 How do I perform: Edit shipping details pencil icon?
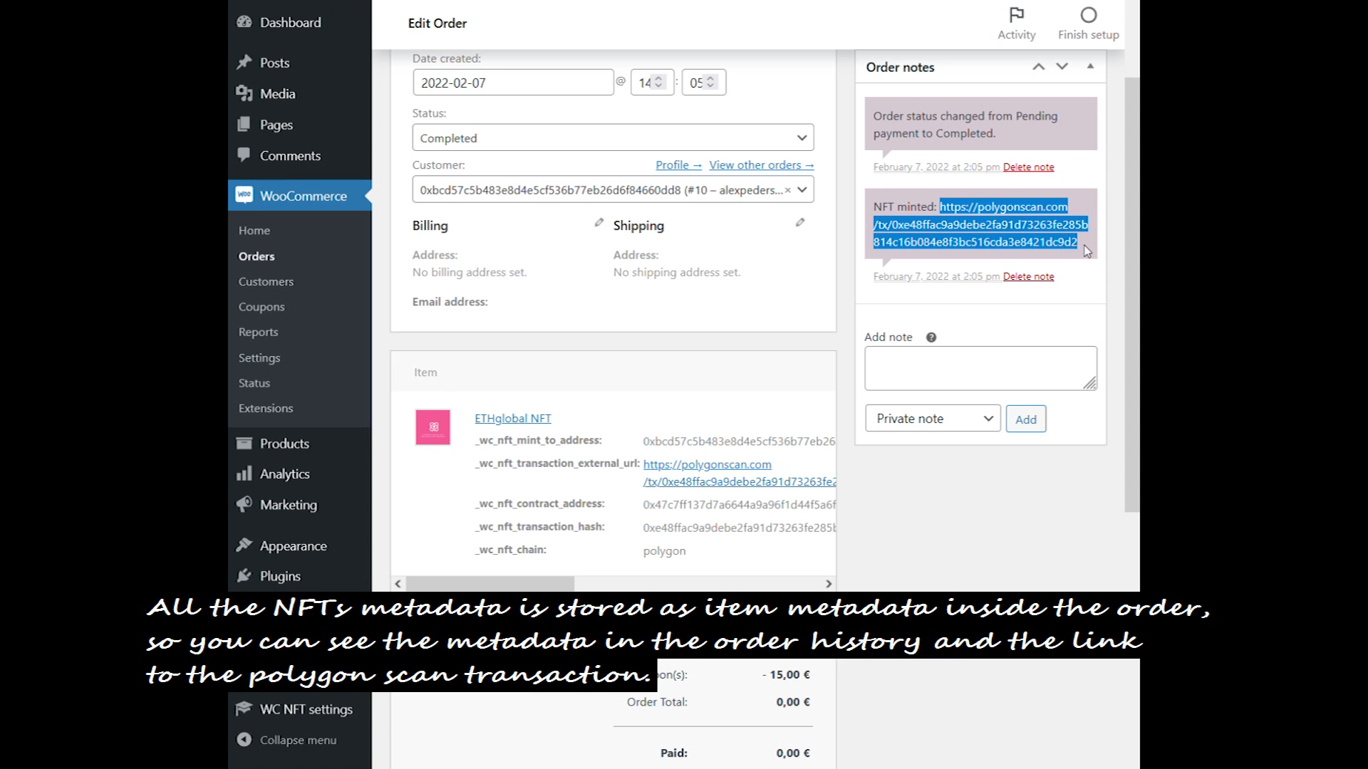[x=800, y=223]
